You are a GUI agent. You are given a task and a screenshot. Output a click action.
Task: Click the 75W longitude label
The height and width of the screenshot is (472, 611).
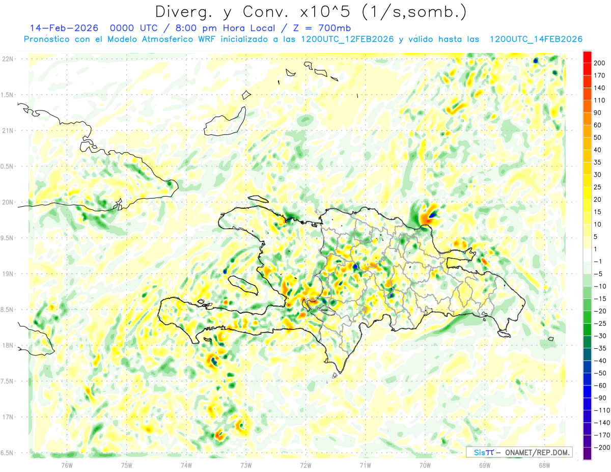[x=126, y=465]
